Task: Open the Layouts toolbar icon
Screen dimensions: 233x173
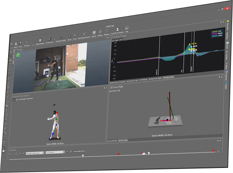Action: coord(94,32)
